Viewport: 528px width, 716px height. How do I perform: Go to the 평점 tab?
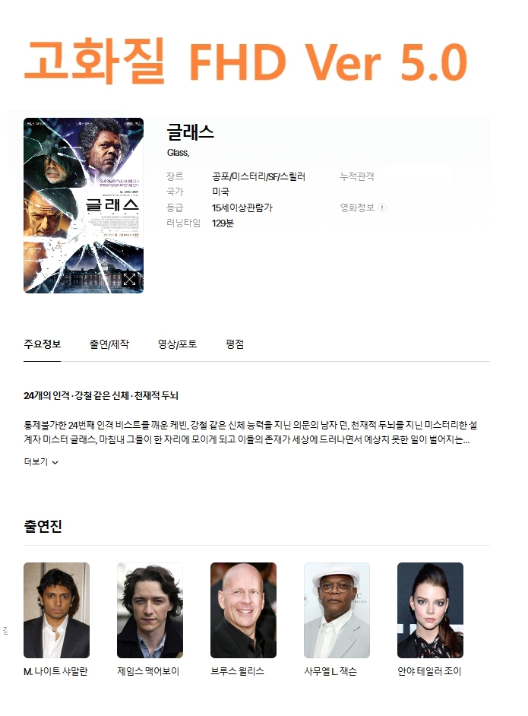coord(235,344)
